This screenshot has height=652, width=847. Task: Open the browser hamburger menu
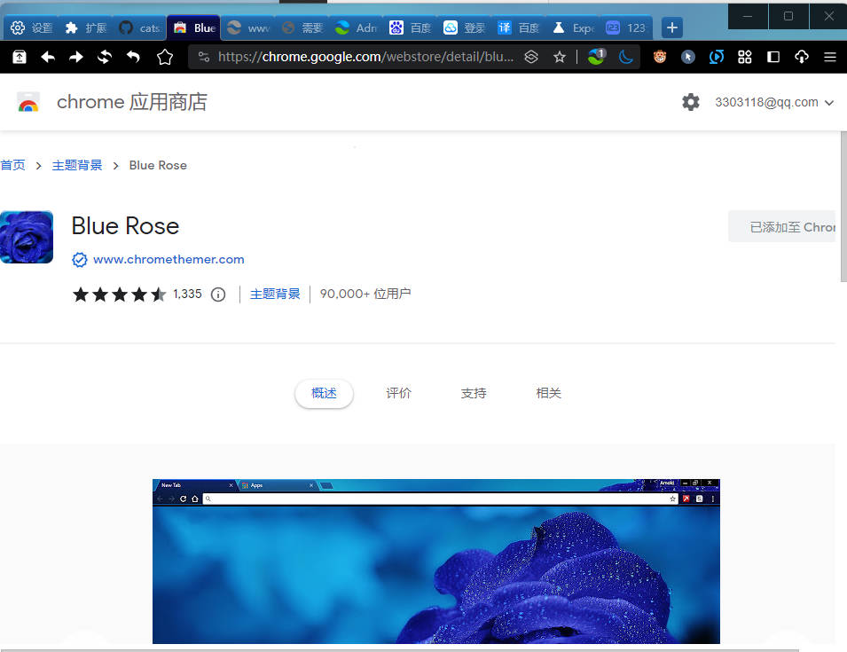click(830, 57)
